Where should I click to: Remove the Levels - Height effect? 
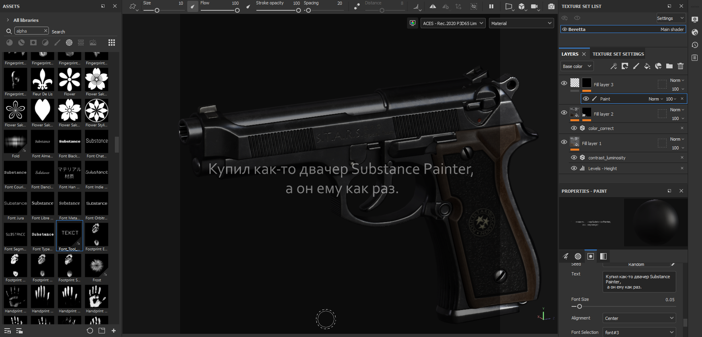click(x=682, y=168)
